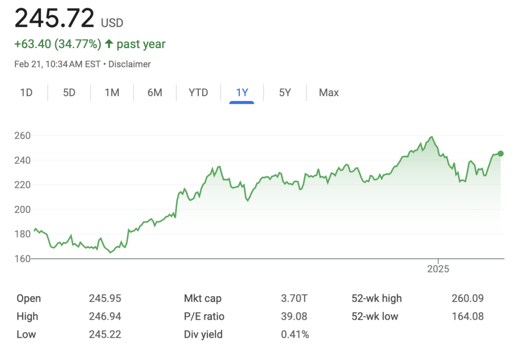The width and height of the screenshot is (518, 356).
Task: Switch chart to 6M range
Action: (x=155, y=93)
